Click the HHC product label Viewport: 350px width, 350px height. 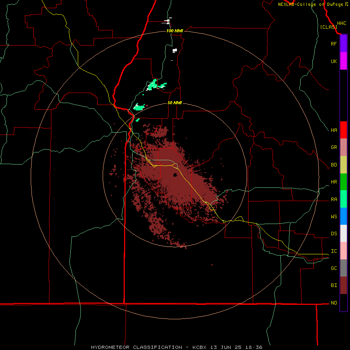tap(341, 23)
